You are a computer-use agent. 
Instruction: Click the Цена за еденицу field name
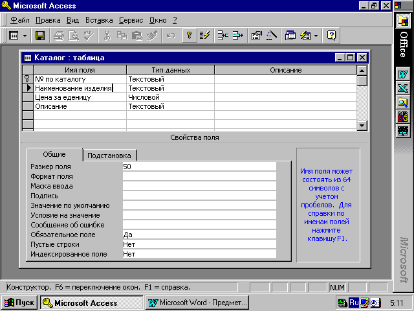80,97
